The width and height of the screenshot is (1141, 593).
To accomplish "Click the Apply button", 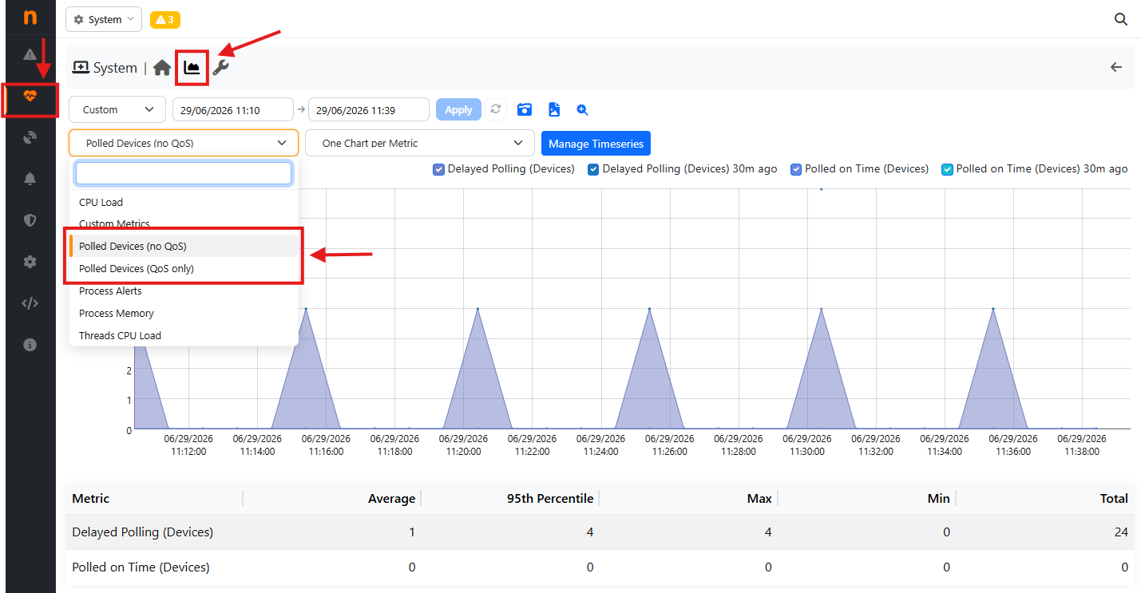I will [458, 109].
